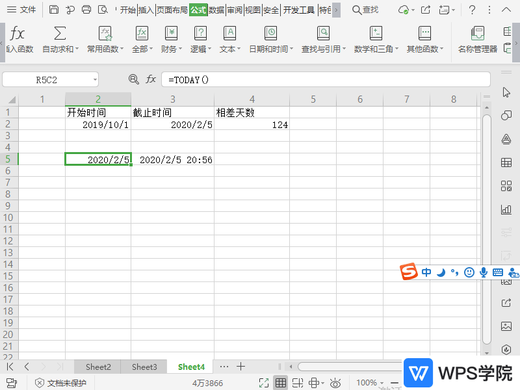
Task: Open the 逻辑 functions dropdown
Action: (x=201, y=40)
